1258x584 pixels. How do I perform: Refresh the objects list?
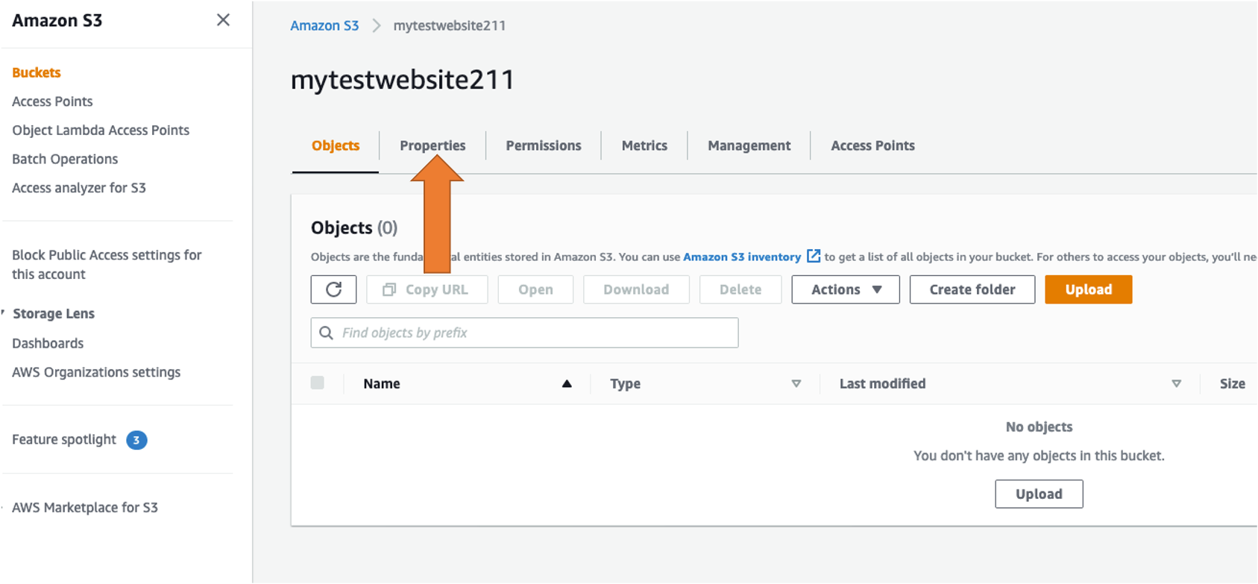pos(333,289)
